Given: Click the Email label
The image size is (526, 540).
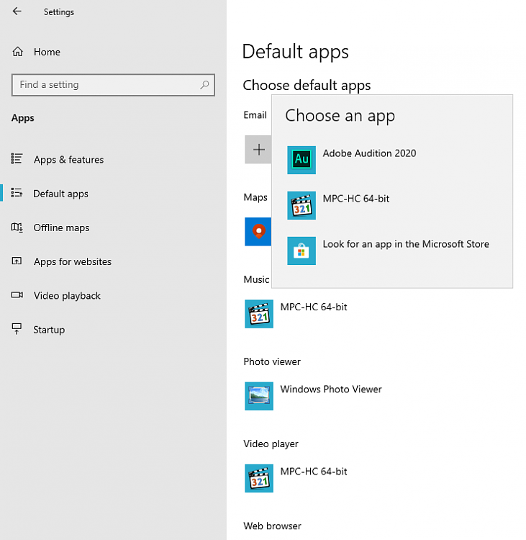Looking at the screenshot, I should point(255,115).
